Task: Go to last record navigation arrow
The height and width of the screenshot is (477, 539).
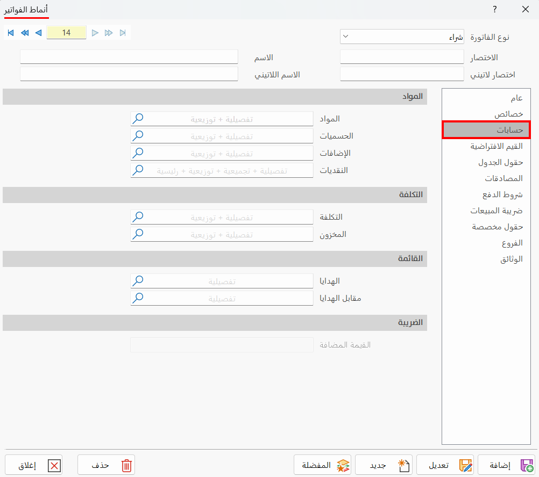Action: 123,33
